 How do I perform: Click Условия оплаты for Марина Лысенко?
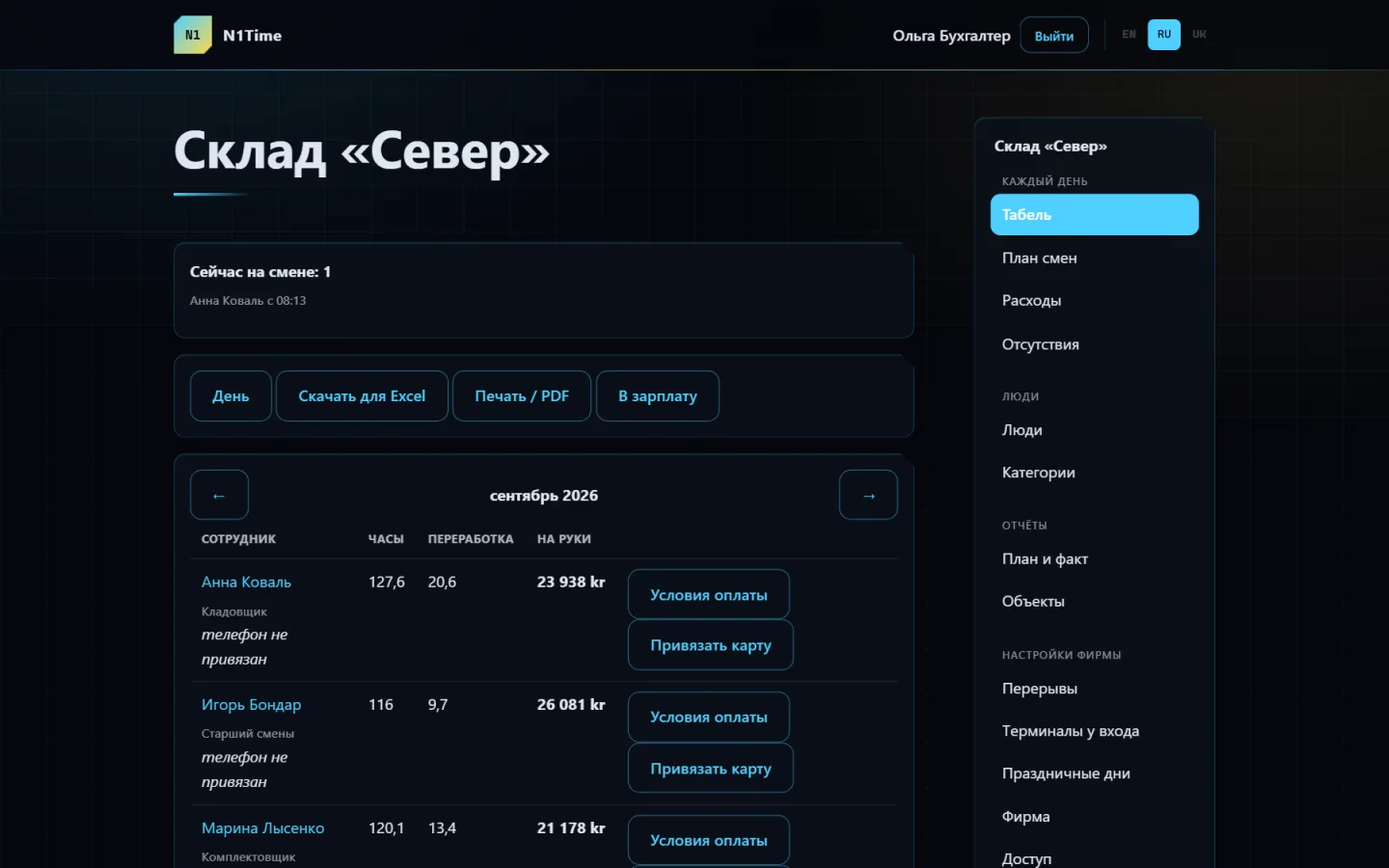point(709,841)
